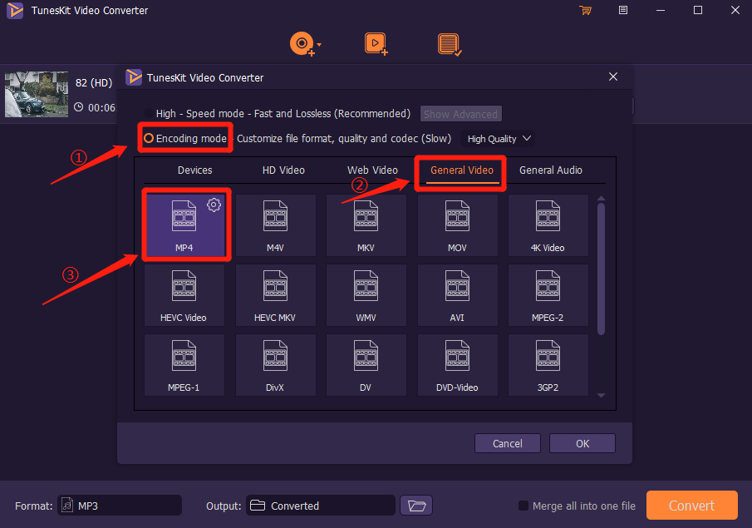
Task: Open the High Quality dropdown
Action: [499, 139]
